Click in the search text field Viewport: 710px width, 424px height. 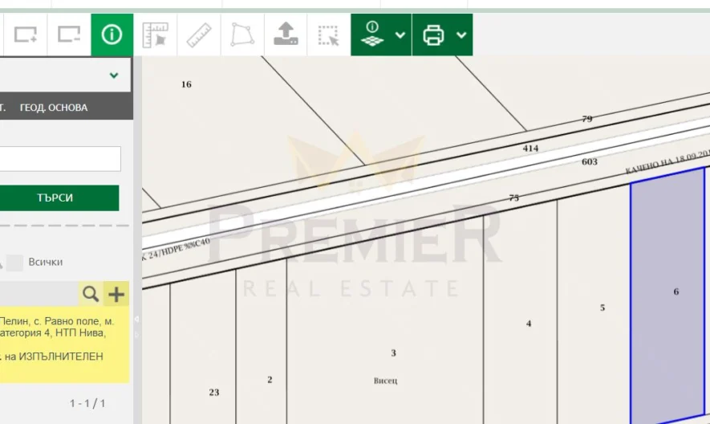pos(60,159)
